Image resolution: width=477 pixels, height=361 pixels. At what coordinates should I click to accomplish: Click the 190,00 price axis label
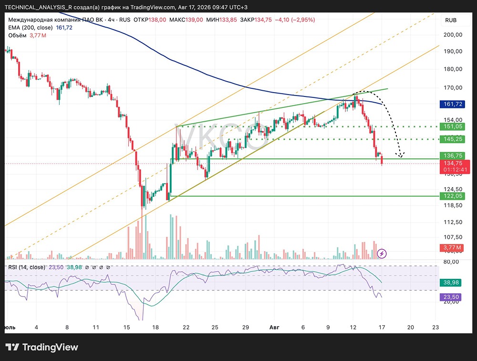point(453,51)
